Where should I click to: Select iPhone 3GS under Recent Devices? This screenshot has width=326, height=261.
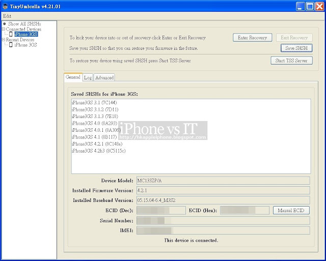25,45
